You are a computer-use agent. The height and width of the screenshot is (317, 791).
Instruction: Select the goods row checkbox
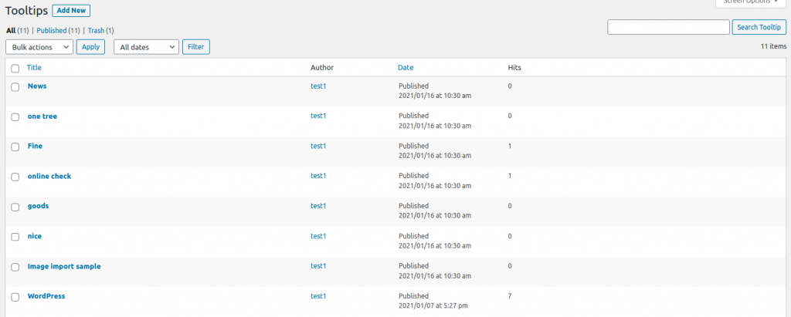[15, 207]
